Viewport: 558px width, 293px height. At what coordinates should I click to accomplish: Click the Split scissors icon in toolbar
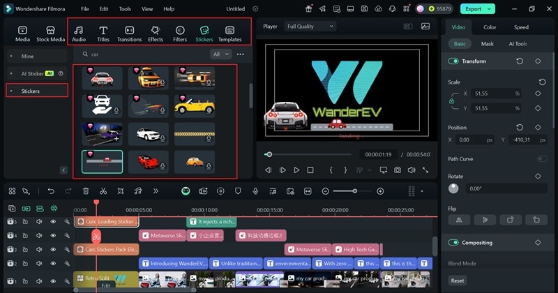coord(103,191)
